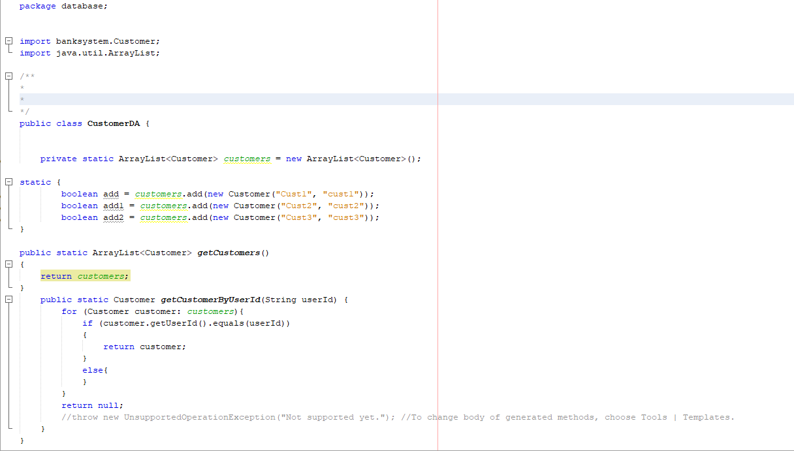Viewport: 794px width, 451px height.
Task: Click the commented UnsupportedOperationException line
Action: 196,416
